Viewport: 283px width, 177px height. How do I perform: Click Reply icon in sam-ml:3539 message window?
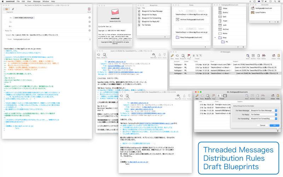click(x=99, y=55)
